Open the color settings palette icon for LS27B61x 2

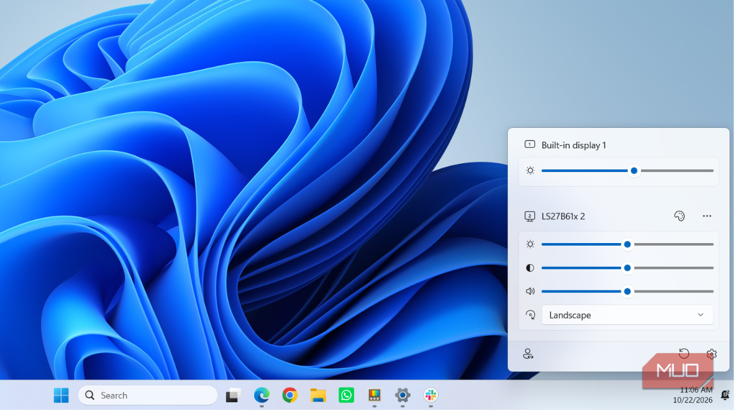[x=679, y=216]
